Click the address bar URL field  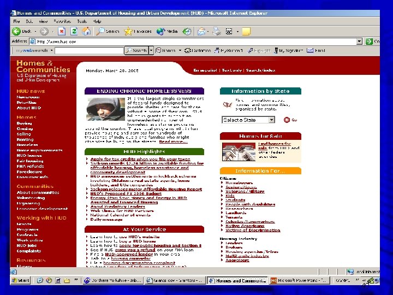(193, 42)
